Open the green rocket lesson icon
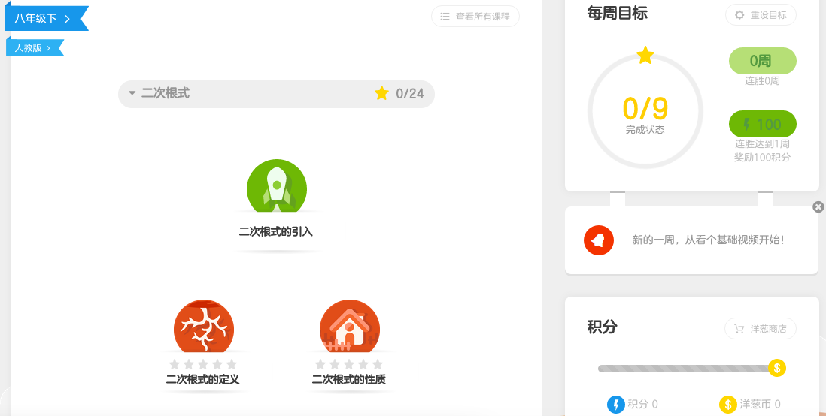 (277, 186)
